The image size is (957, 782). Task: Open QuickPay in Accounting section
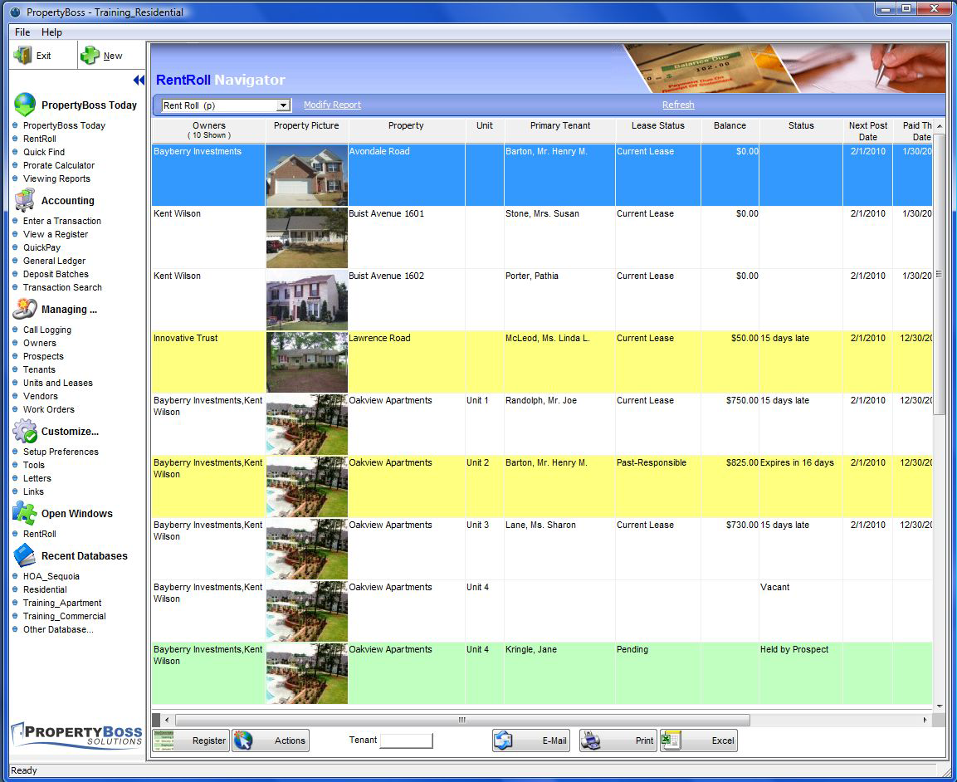pyautogui.click(x=42, y=248)
